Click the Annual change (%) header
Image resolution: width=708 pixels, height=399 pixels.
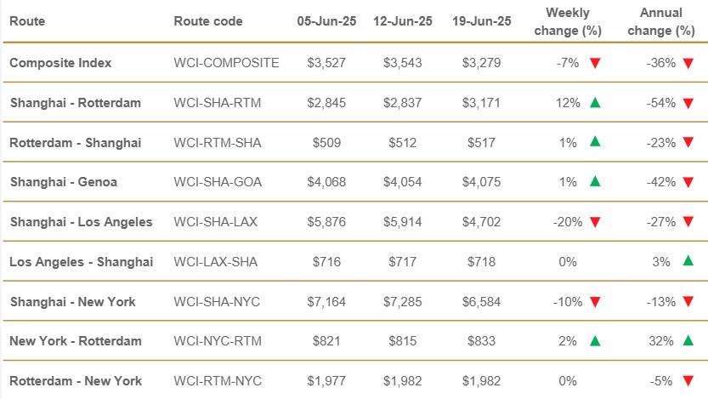(x=663, y=21)
